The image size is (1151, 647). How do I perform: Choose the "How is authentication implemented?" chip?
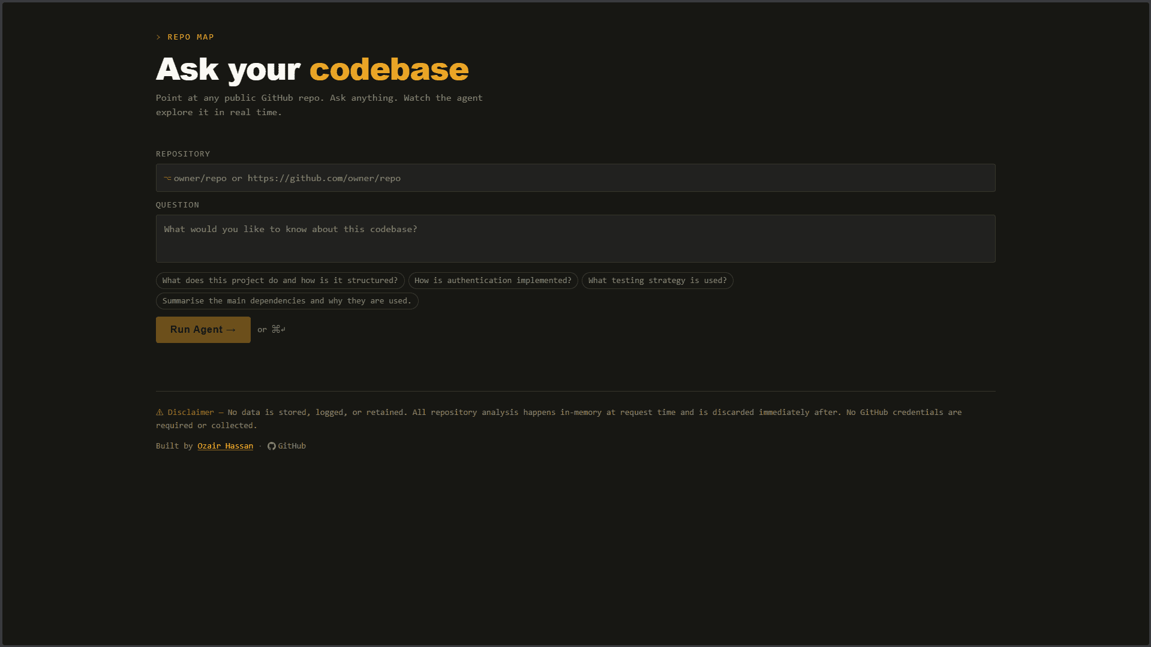[x=493, y=281]
